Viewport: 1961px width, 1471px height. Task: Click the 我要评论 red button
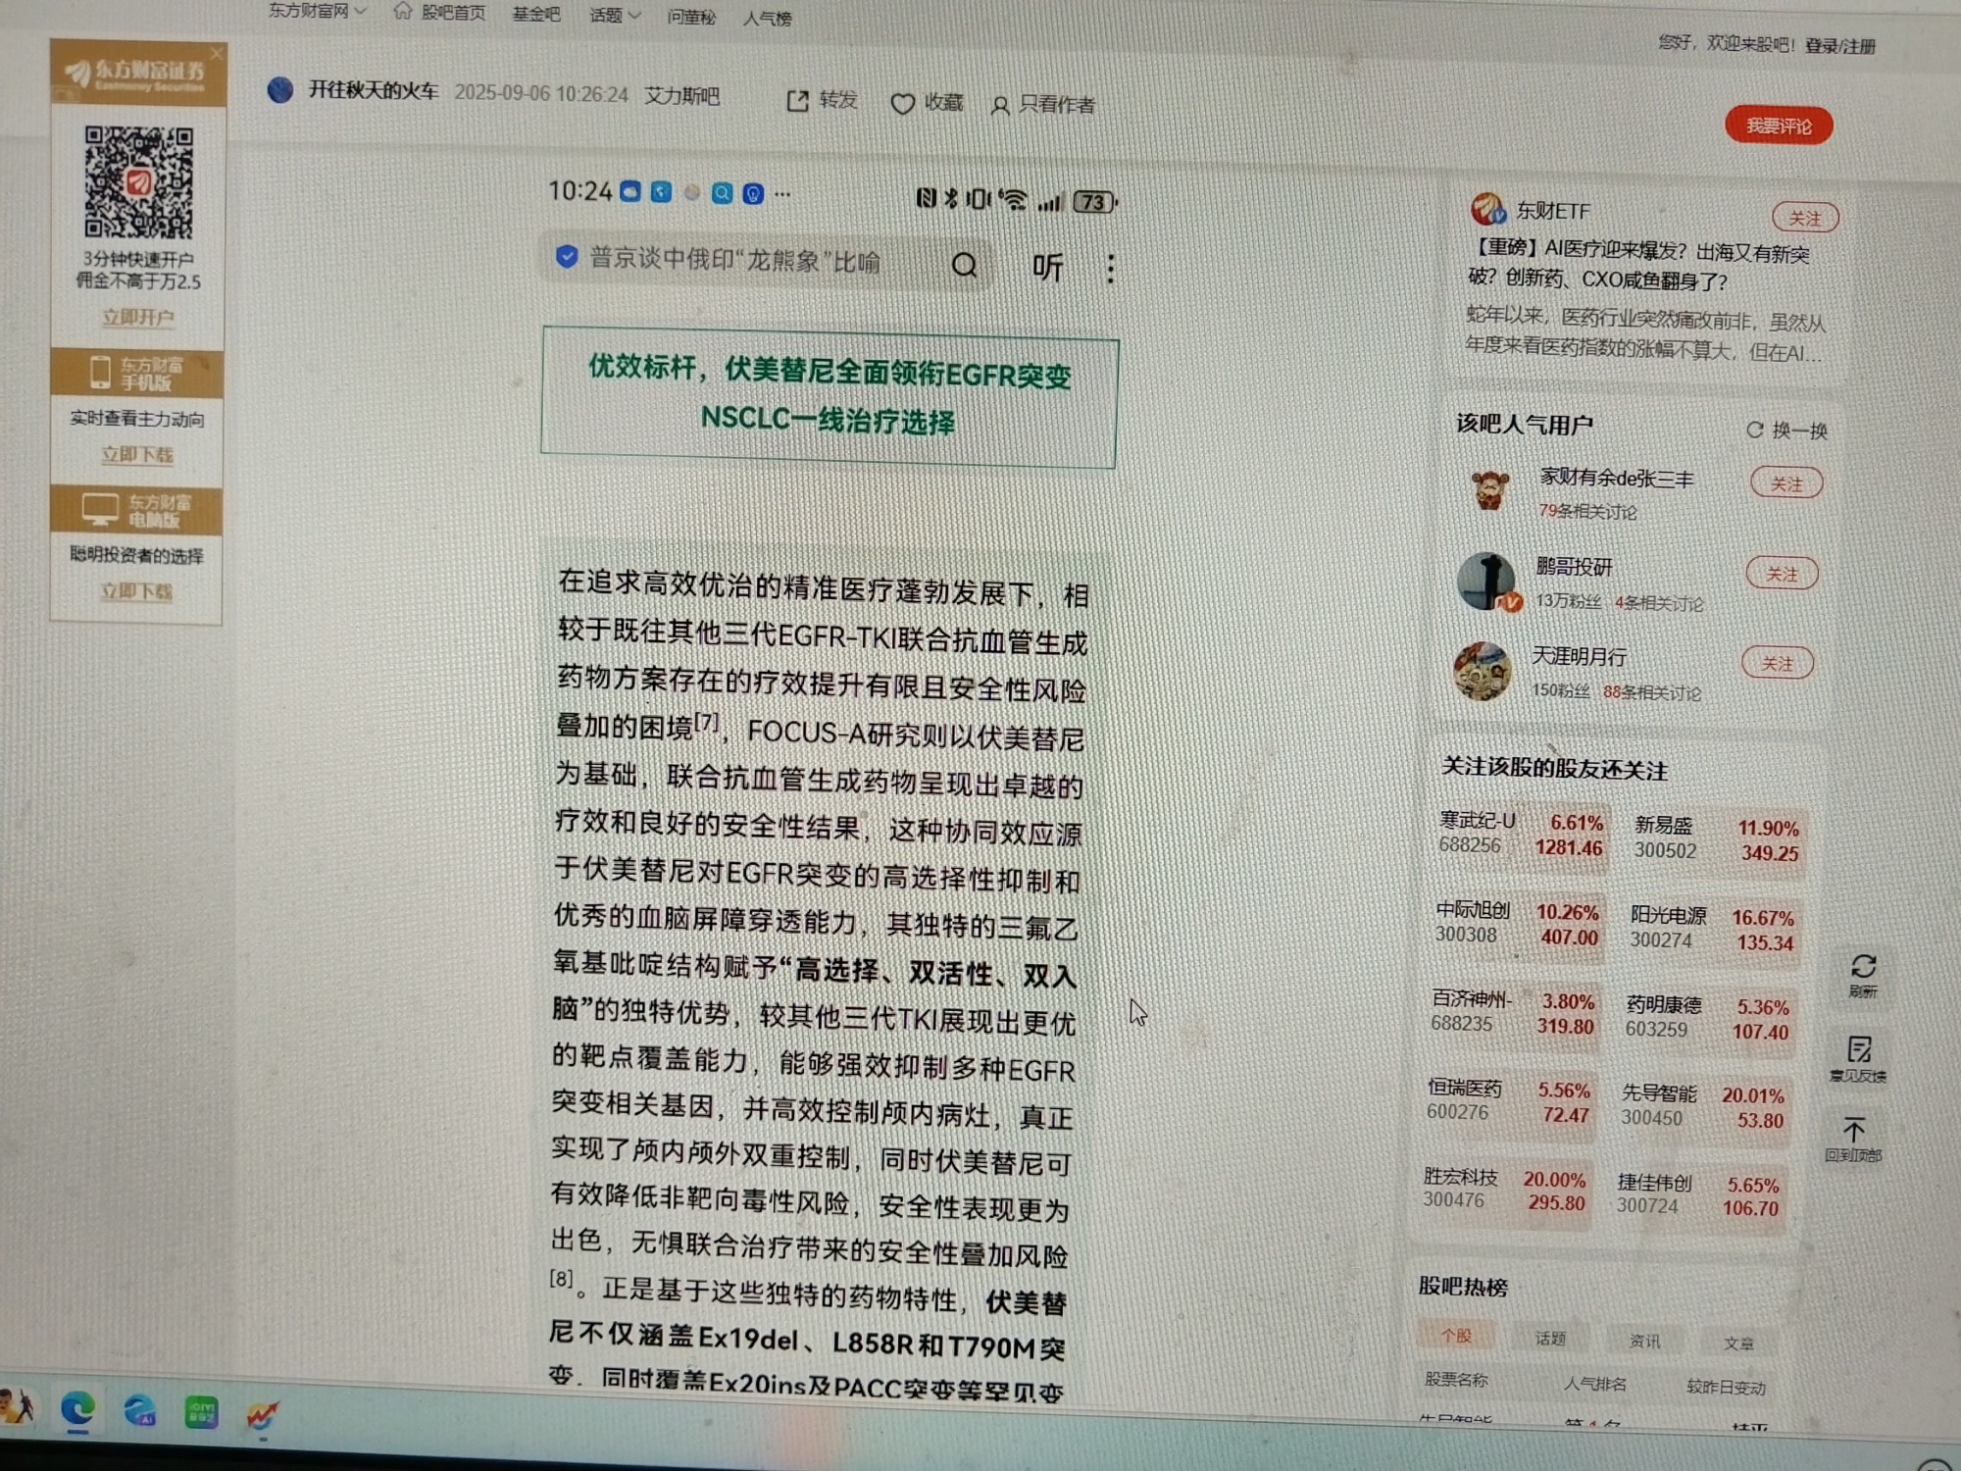click(x=1779, y=126)
